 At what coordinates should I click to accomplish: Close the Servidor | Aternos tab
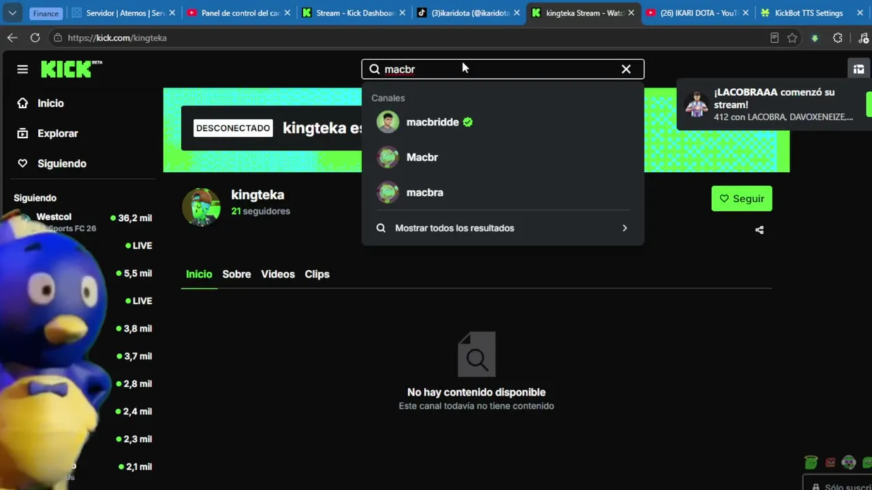[172, 13]
